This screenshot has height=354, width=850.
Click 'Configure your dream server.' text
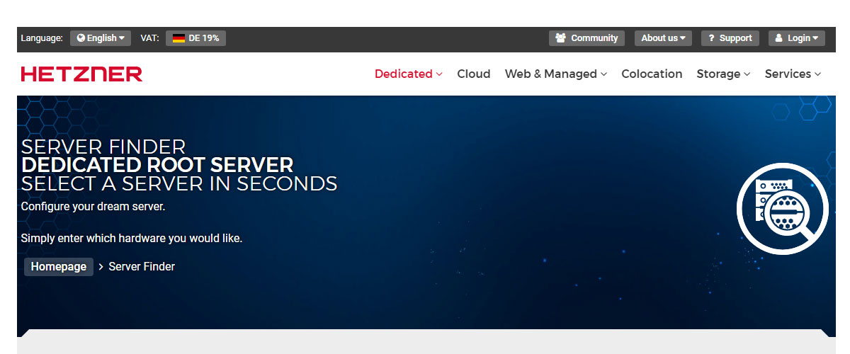pyautogui.click(x=93, y=207)
